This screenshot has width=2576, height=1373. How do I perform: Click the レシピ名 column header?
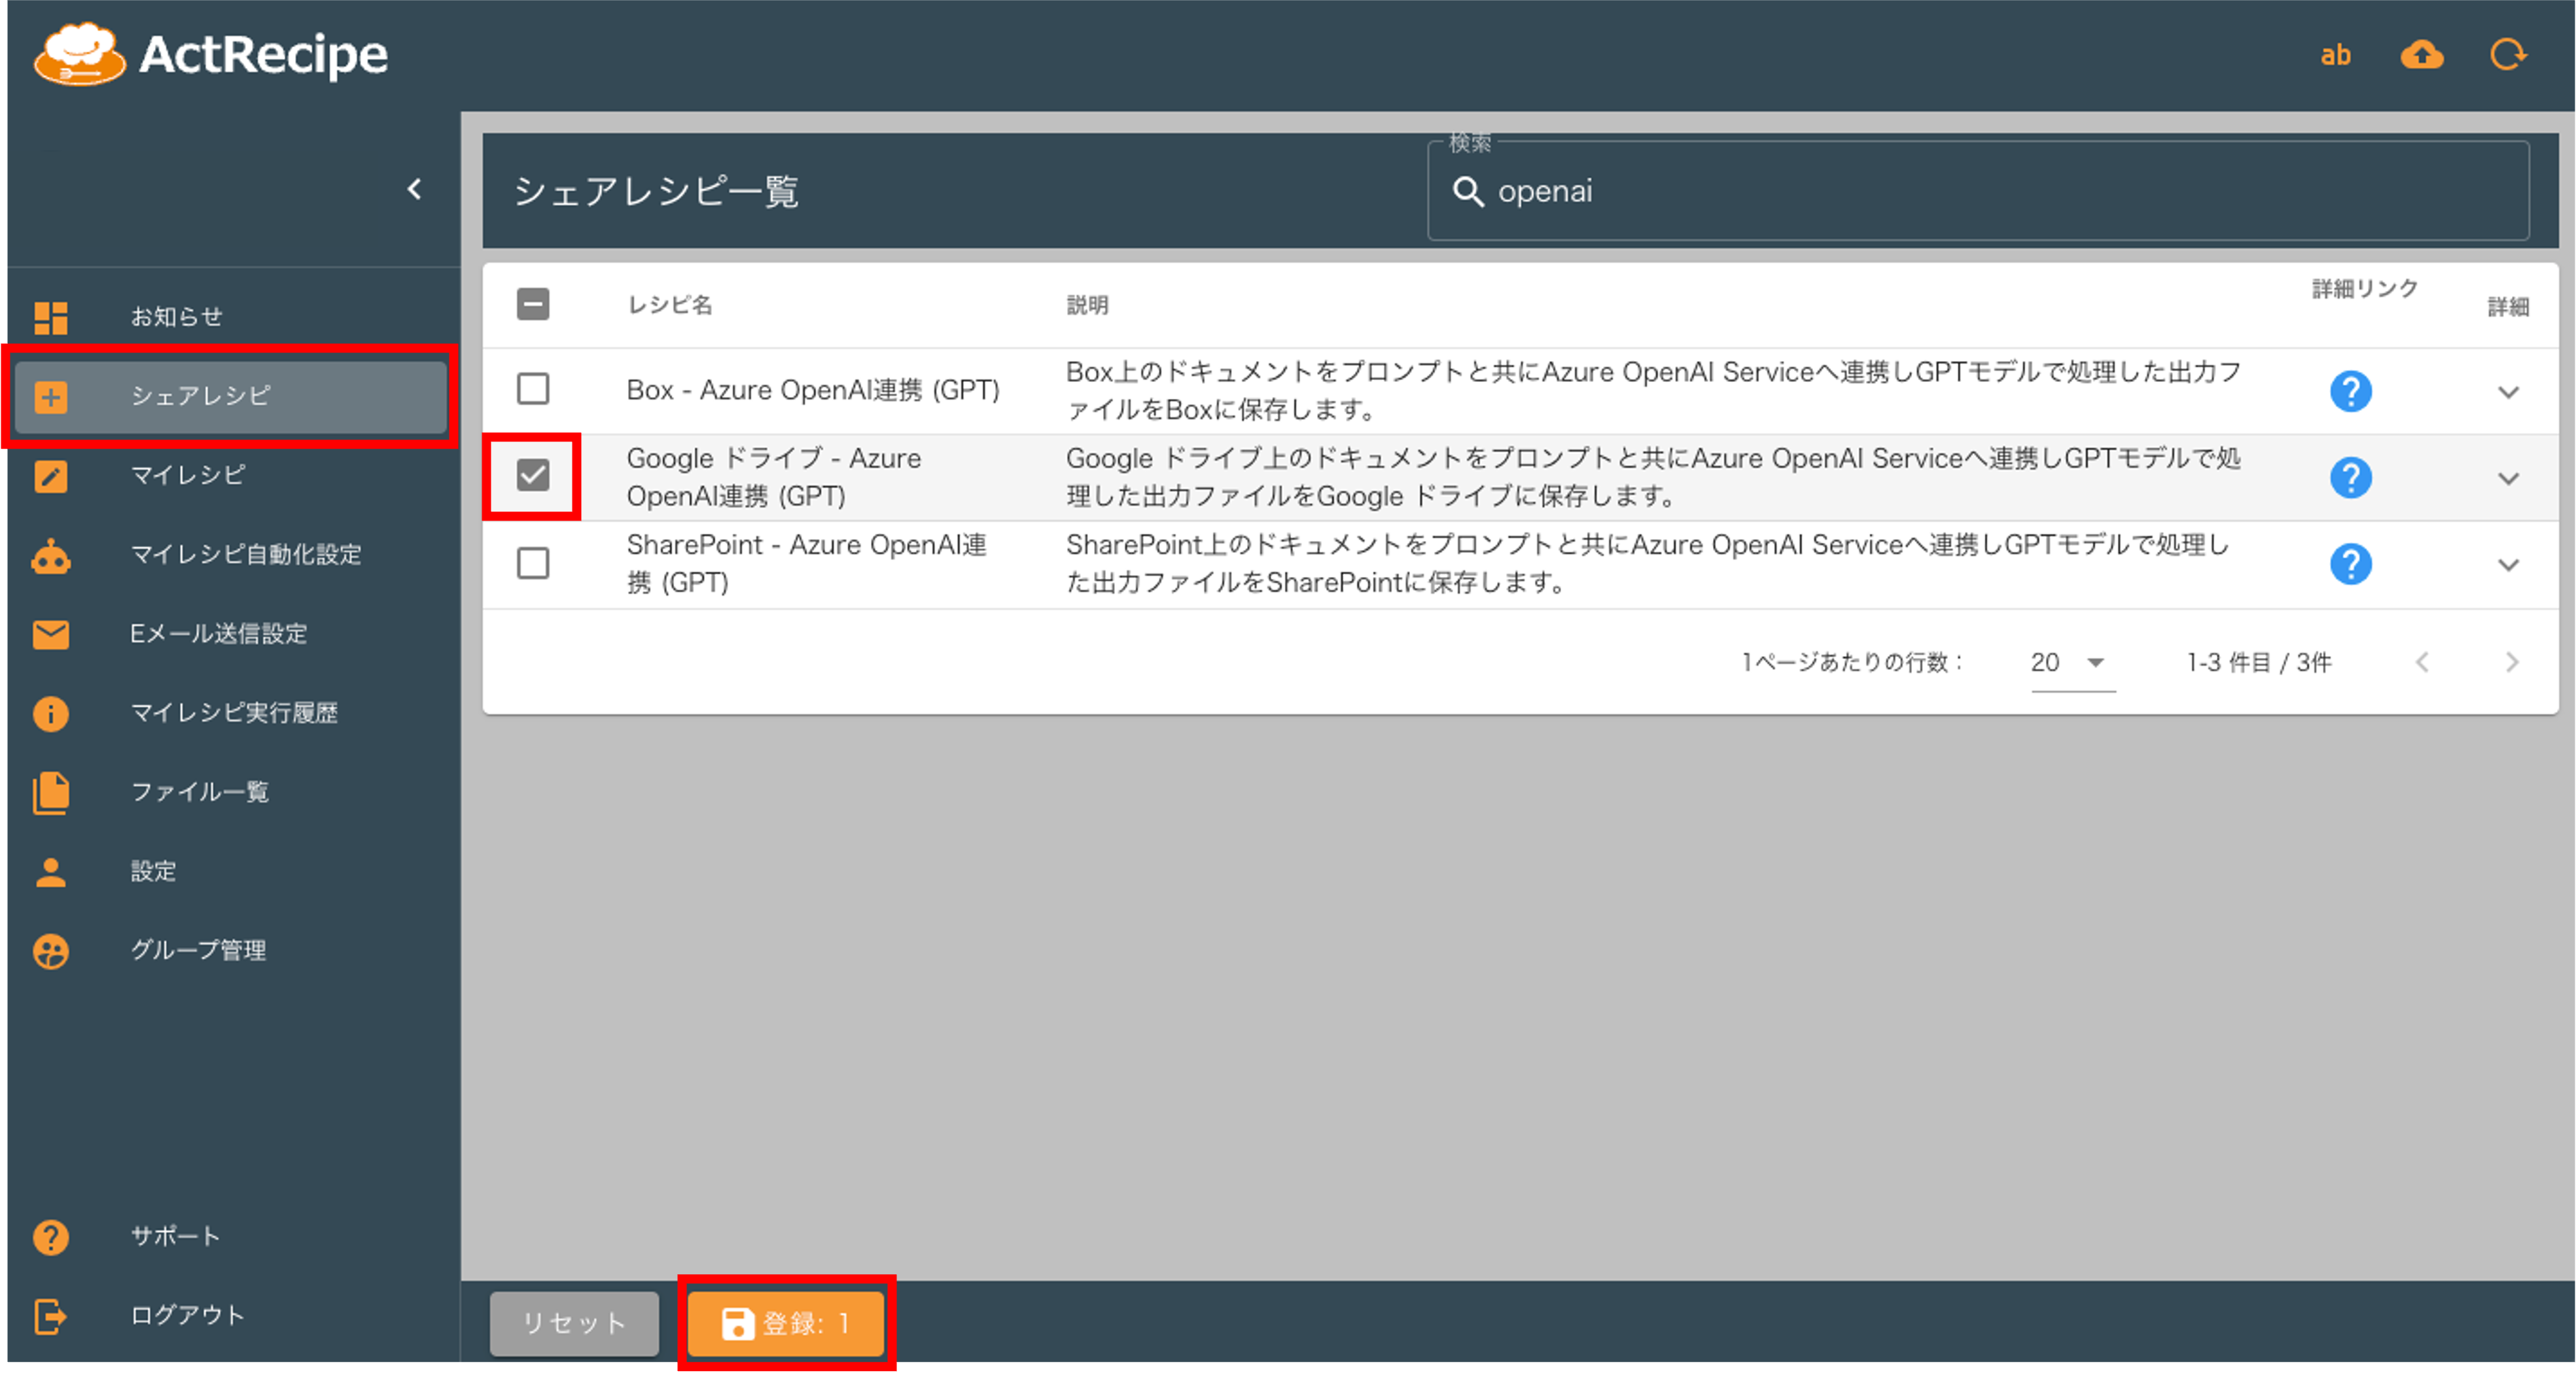[670, 305]
